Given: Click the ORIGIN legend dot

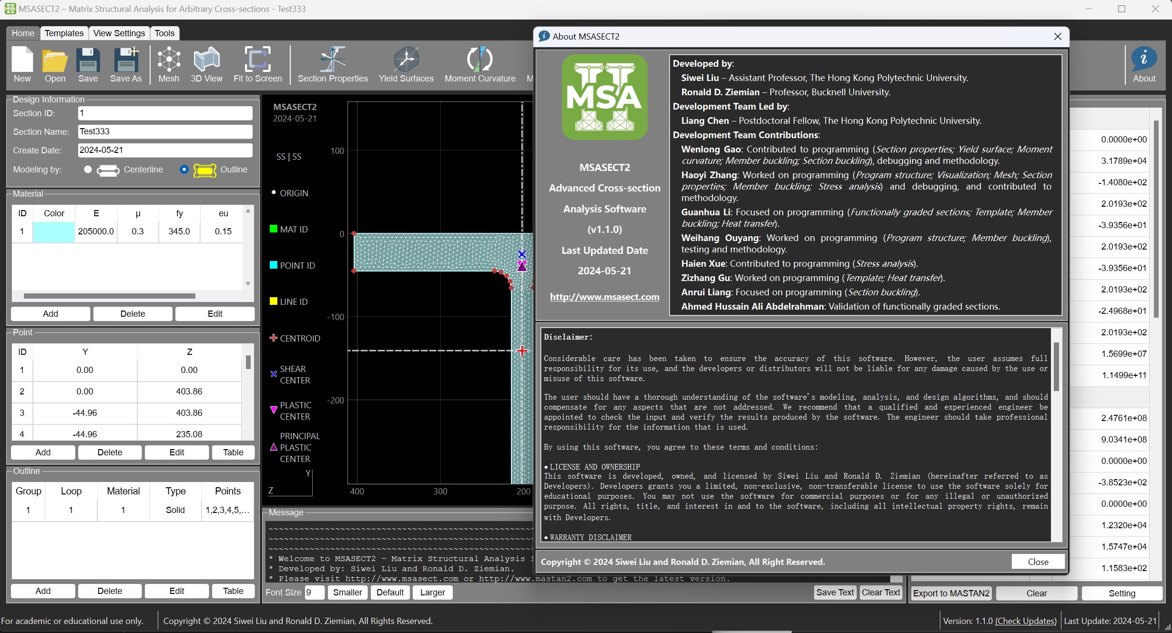Looking at the screenshot, I should coord(274,192).
